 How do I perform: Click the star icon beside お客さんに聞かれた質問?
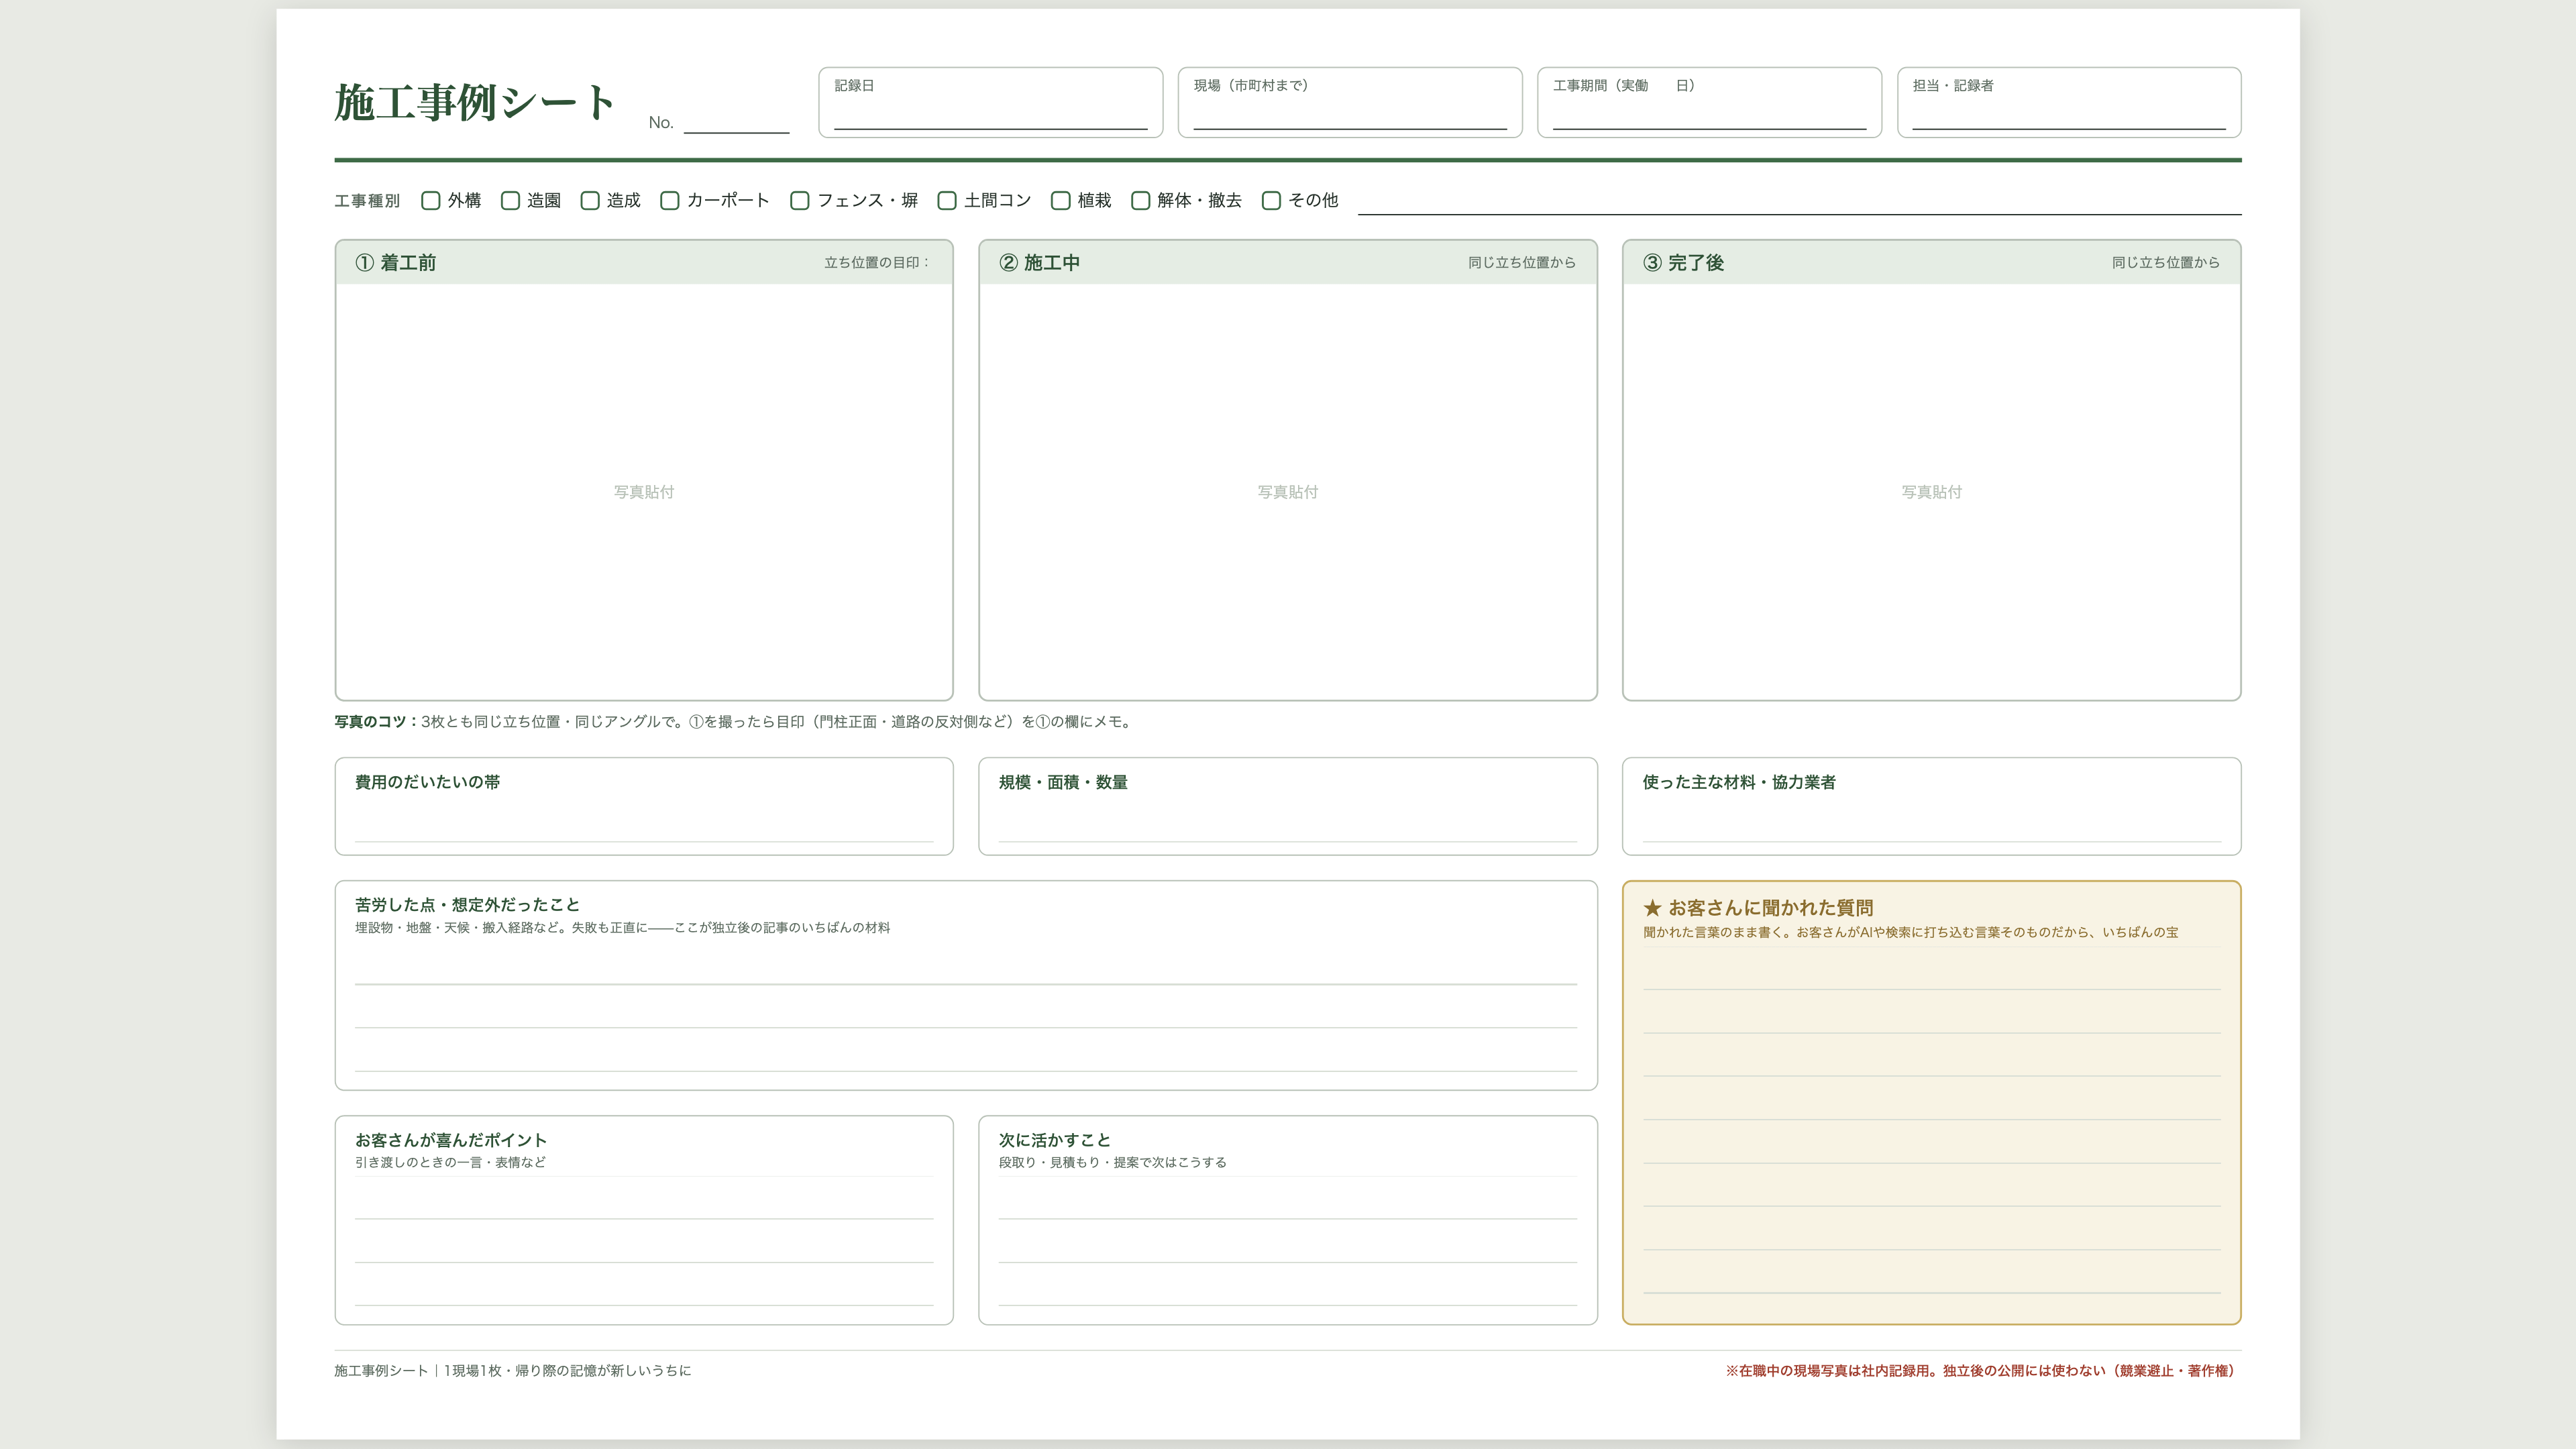click(1652, 908)
